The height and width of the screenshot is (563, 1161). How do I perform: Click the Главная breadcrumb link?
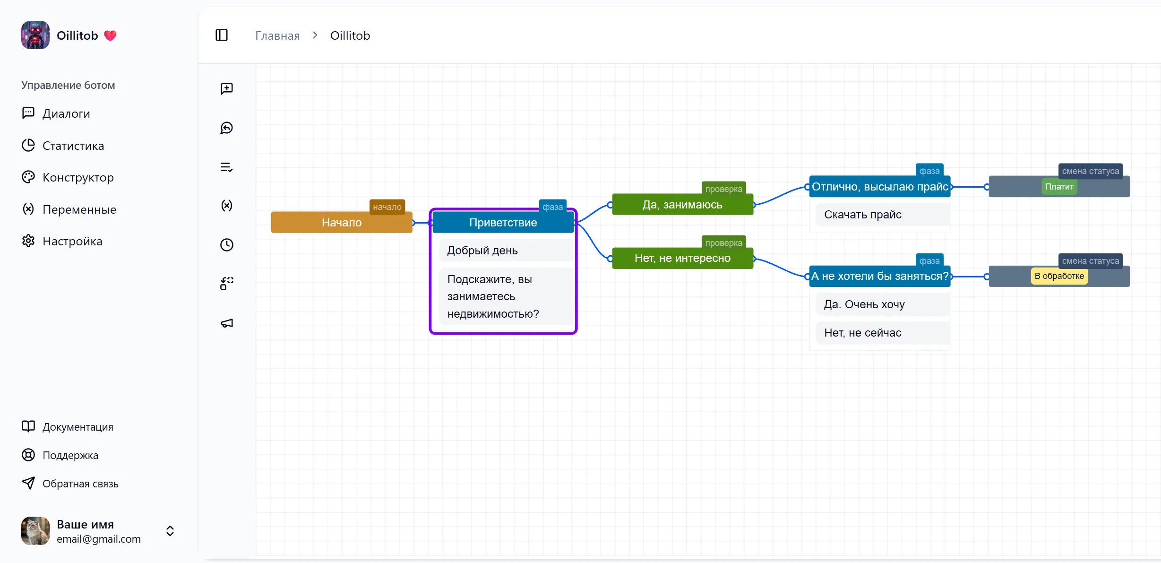click(x=277, y=36)
